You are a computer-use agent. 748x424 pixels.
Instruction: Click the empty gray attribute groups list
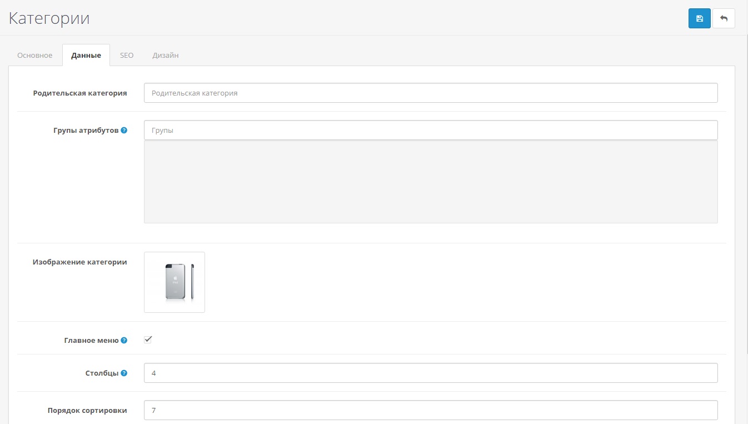pyautogui.click(x=431, y=182)
